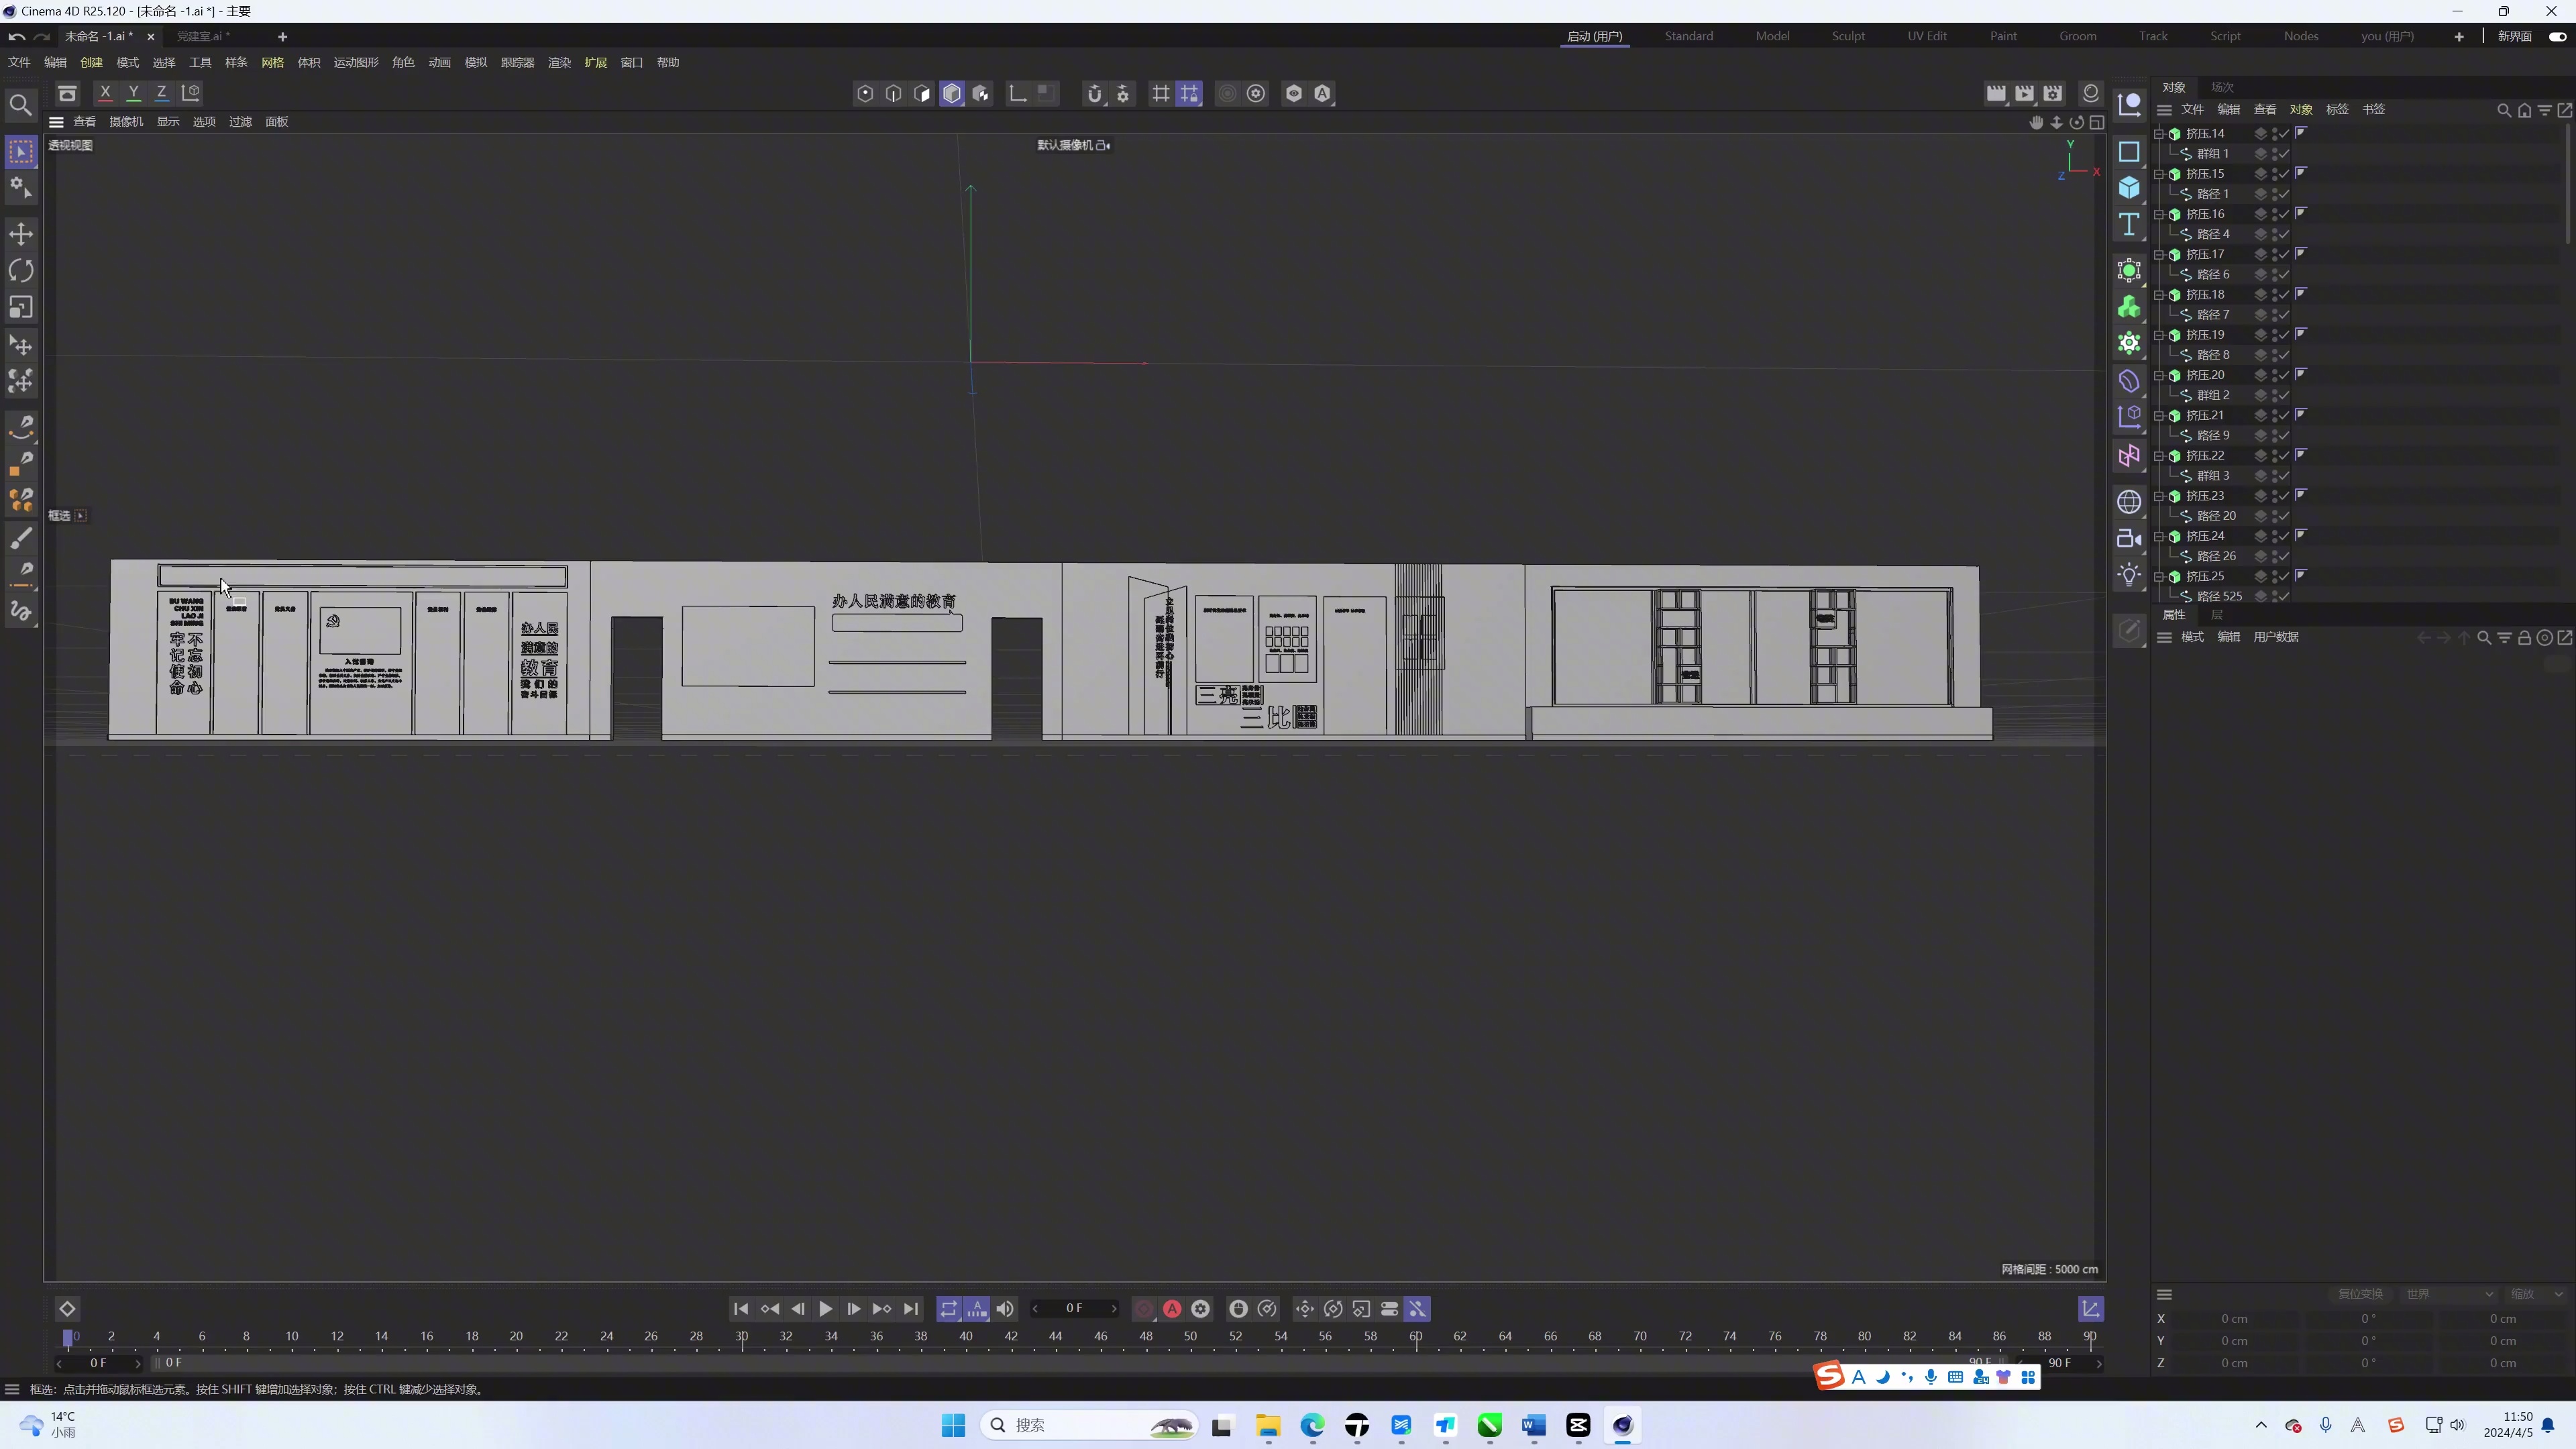Switch to the 场次 tab
This screenshot has width=2576, height=1449.
pos(2222,87)
